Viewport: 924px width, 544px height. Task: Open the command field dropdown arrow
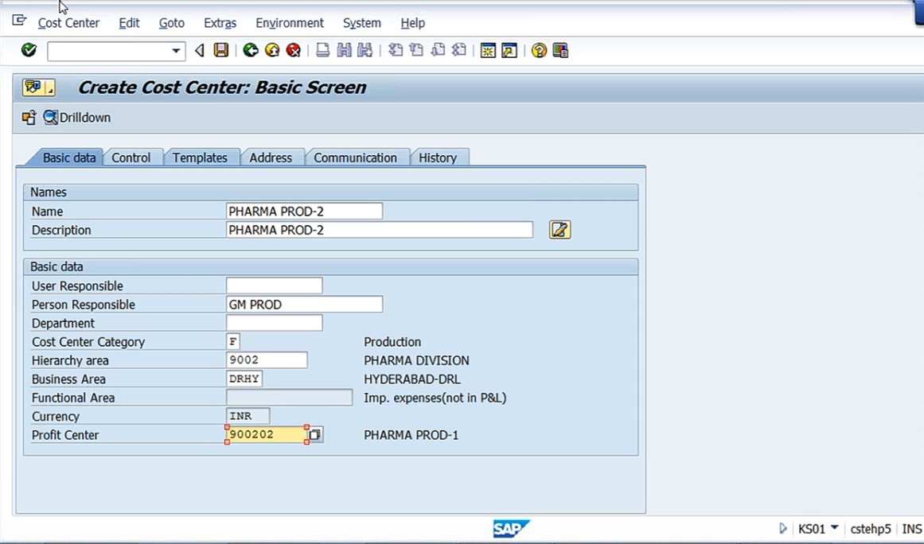(x=176, y=51)
